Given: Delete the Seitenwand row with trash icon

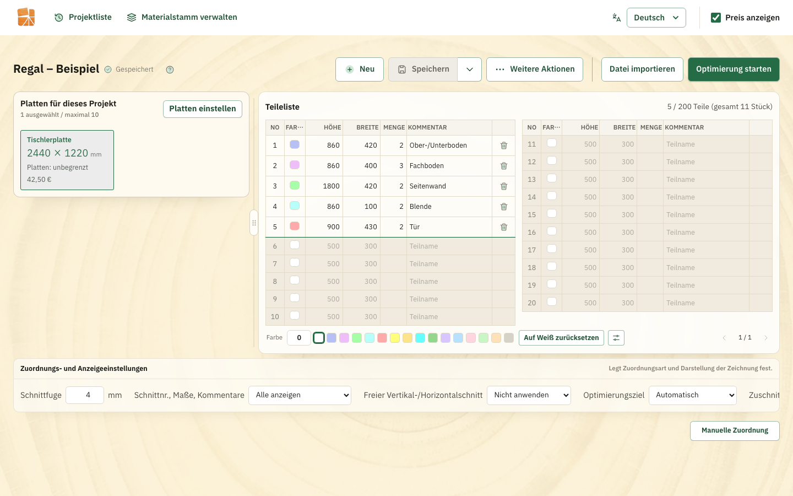Looking at the screenshot, I should (x=503, y=186).
